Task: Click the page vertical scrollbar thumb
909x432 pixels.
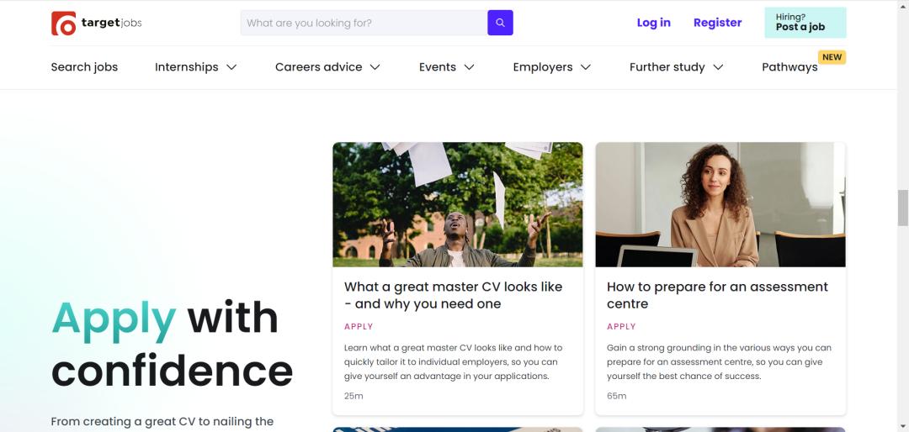Action: click(902, 208)
